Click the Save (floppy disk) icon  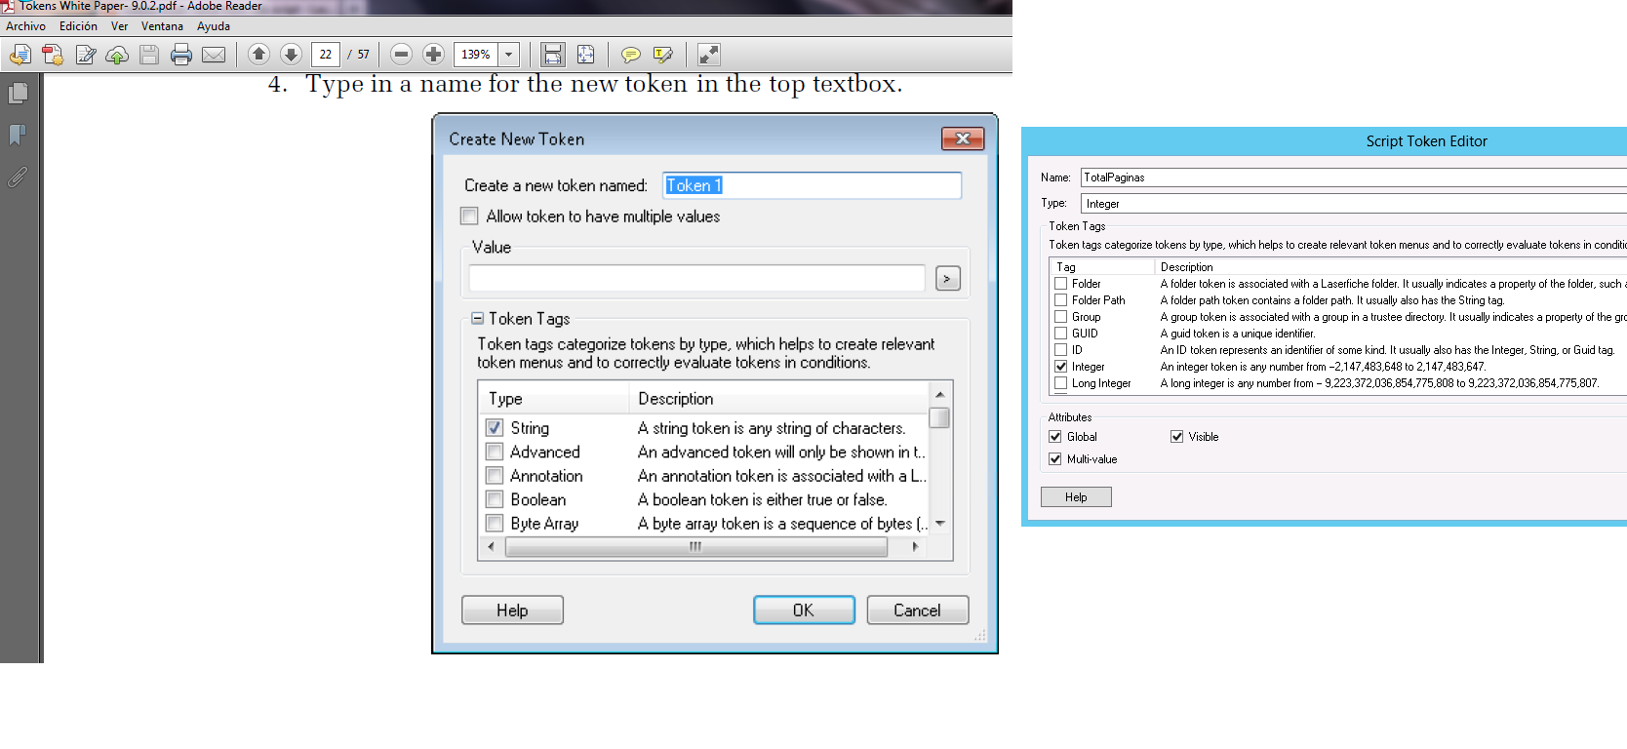[x=149, y=55]
